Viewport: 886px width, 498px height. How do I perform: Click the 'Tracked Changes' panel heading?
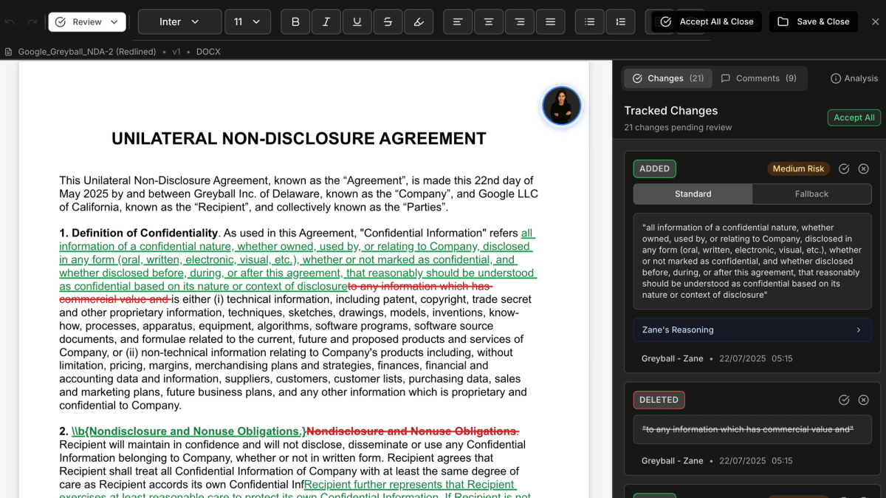(x=671, y=111)
